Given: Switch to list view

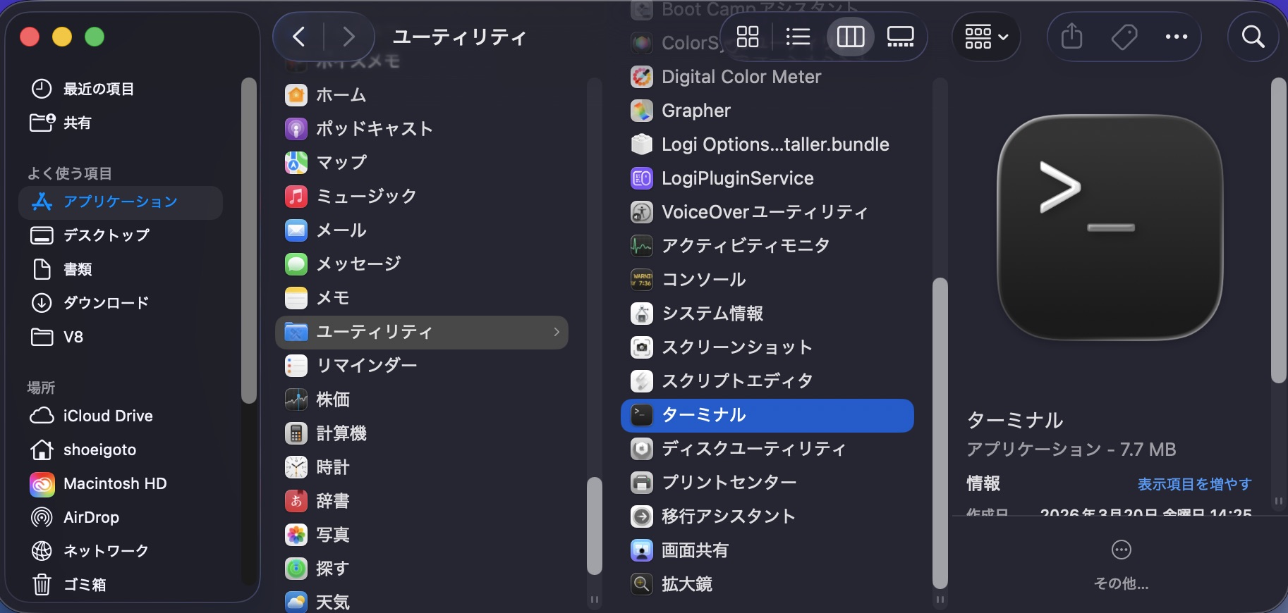Looking at the screenshot, I should (798, 37).
